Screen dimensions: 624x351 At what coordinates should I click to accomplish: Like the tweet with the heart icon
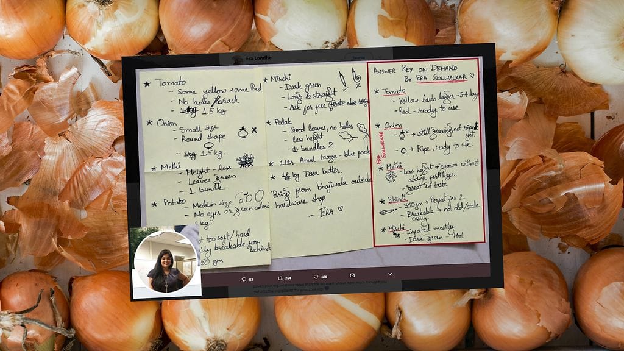[315, 277]
